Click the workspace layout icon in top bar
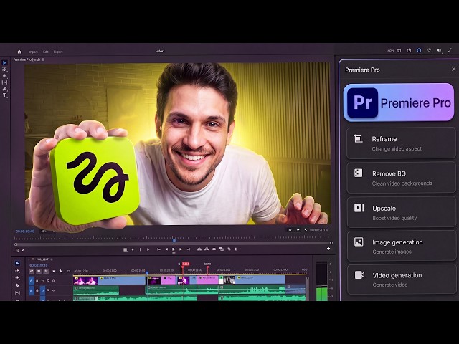The height and width of the screenshot is (344, 459). tap(399, 51)
